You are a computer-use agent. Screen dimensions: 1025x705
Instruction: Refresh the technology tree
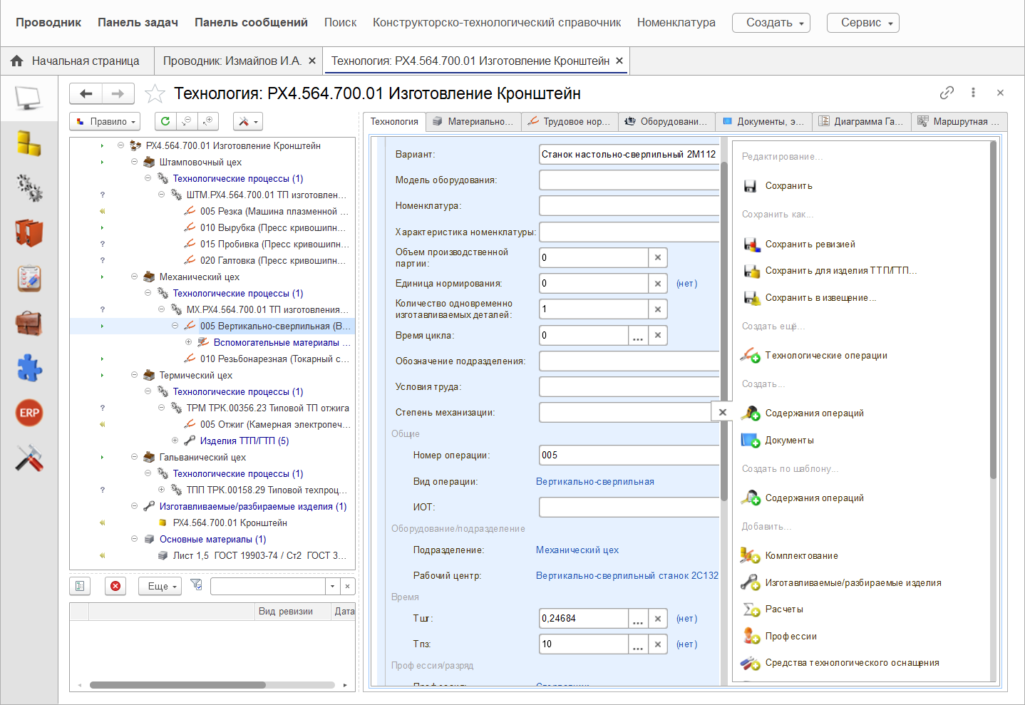tap(165, 121)
